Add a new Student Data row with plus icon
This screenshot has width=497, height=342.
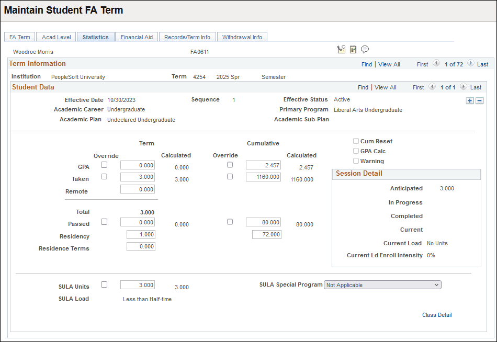[469, 100]
